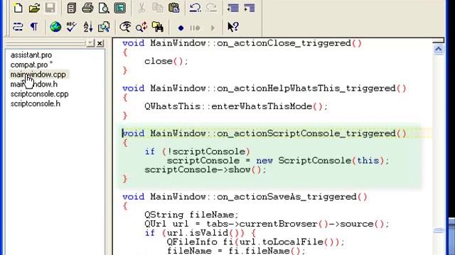The height and width of the screenshot is (255, 455).
Task: Create a new file with the New icon
Action: [18, 8]
